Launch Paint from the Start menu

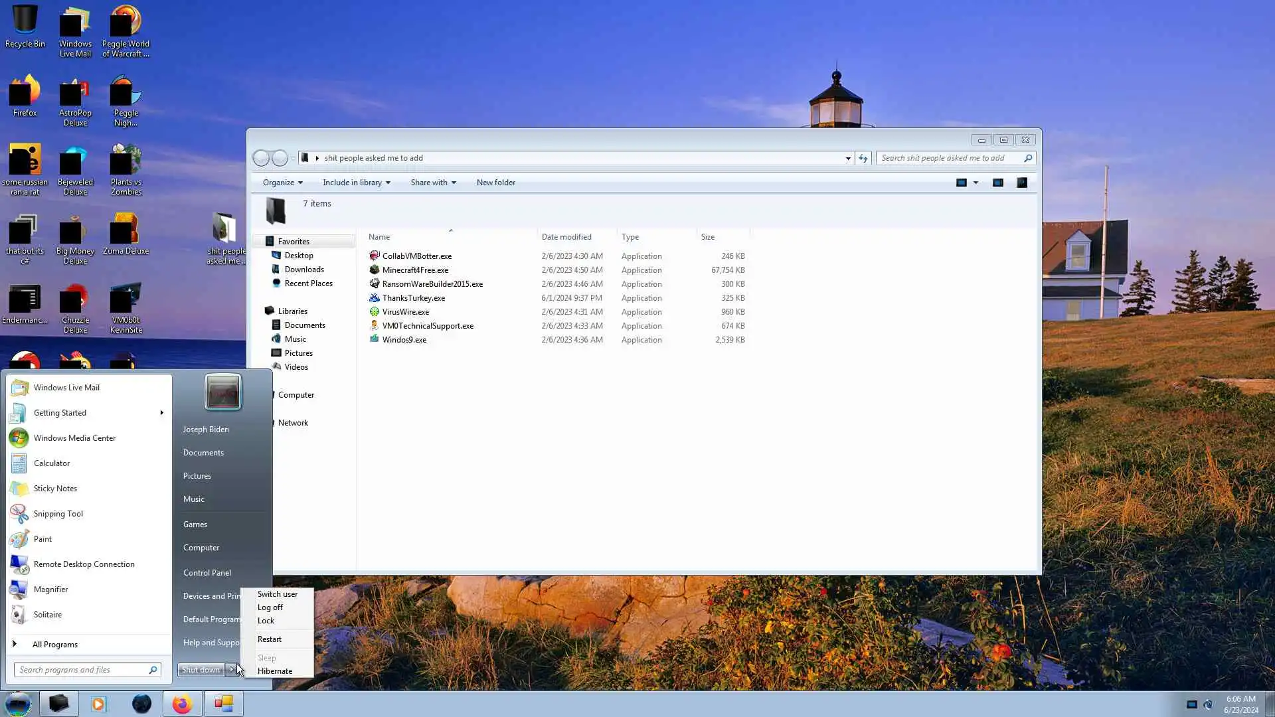click(42, 538)
